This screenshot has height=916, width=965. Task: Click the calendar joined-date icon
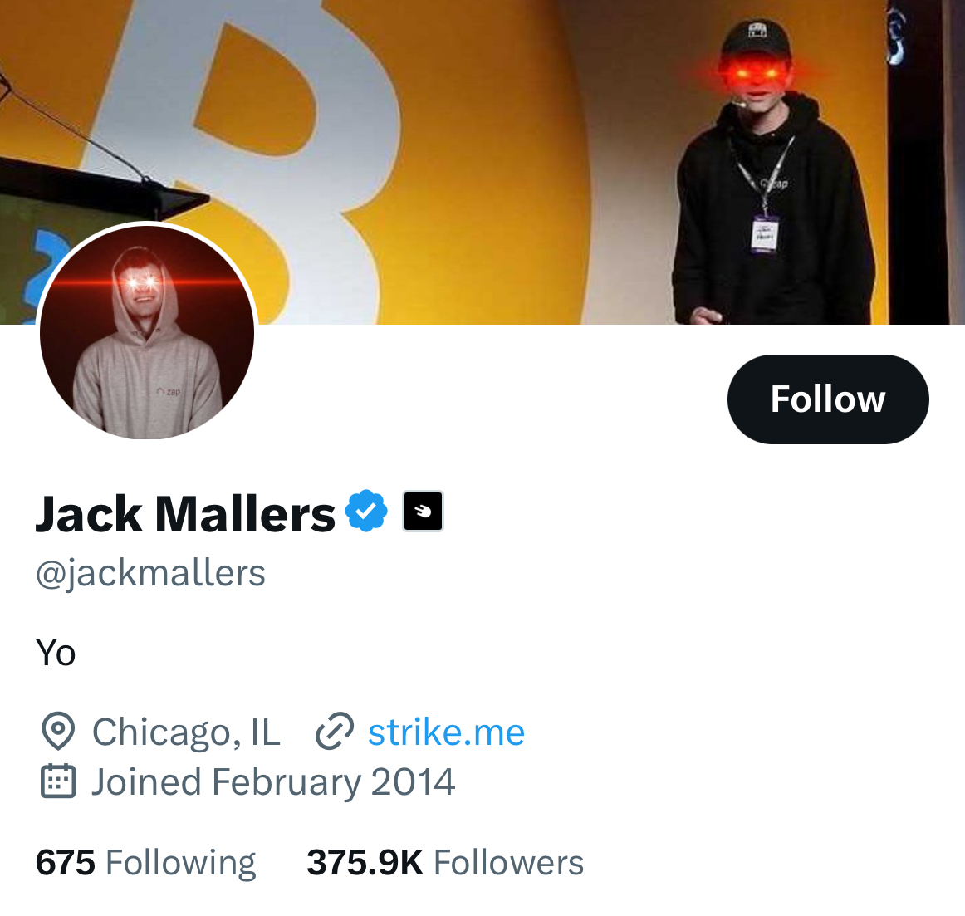58,781
